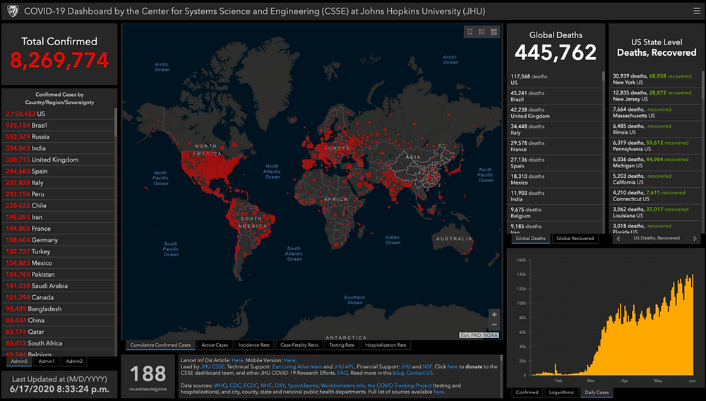Open the Worldometers.info source link
Image resolution: width=706 pixels, height=401 pixels.
[x=342, y=385]
